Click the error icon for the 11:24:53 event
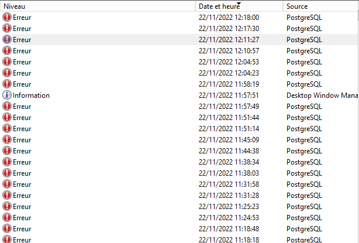The height and width of the screenshot is (243, 359). click(7, 217)
